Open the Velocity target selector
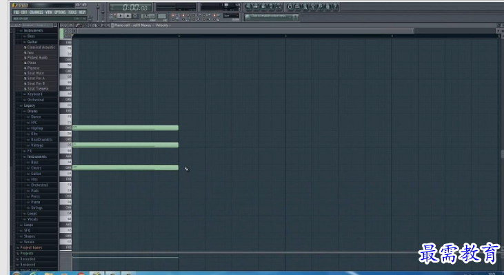The image size is (504, 275). [x=162, y=25]
